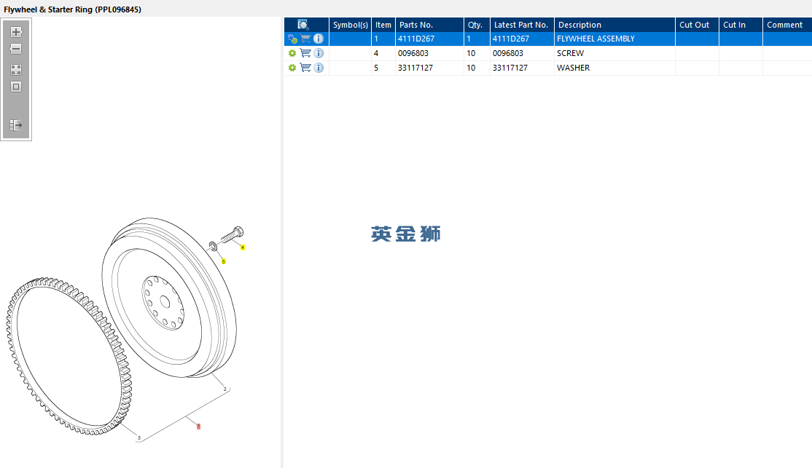This screenshot has height=468, width=812.
Task: Click the Latest Part No. column header
Action: 522,25
